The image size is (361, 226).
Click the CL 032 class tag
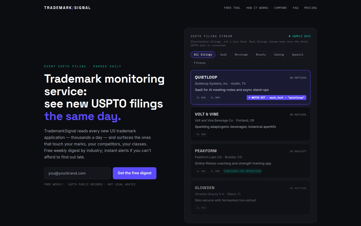pyautogui.click(x=201, y=134)
